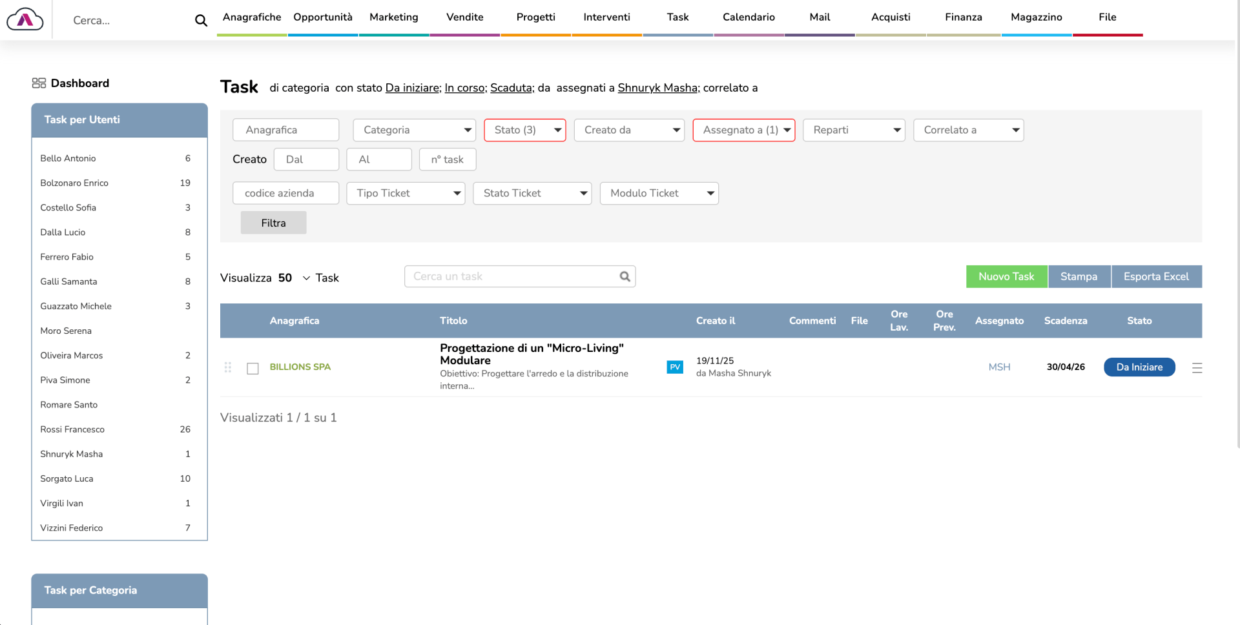Click the Filtra button
This screenshot has width=1240, height=625.
273,223
